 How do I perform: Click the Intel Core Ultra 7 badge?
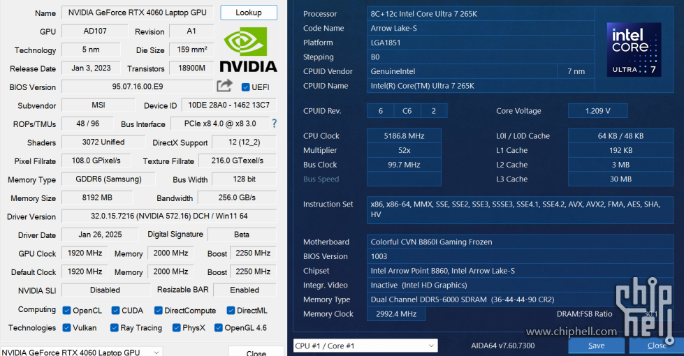tap(634, 50)
